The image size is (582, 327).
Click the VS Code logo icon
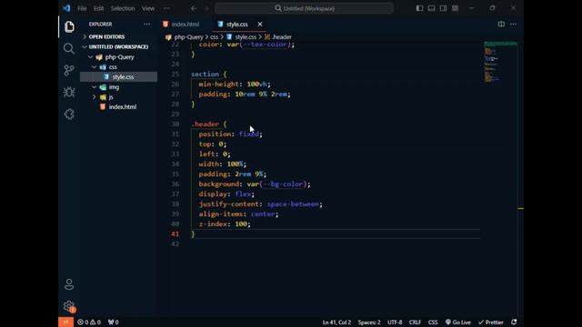click(66, 8)
